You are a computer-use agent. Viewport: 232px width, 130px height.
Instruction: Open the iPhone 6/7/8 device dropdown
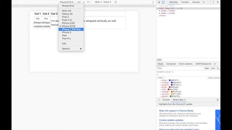tap(66, 2)
